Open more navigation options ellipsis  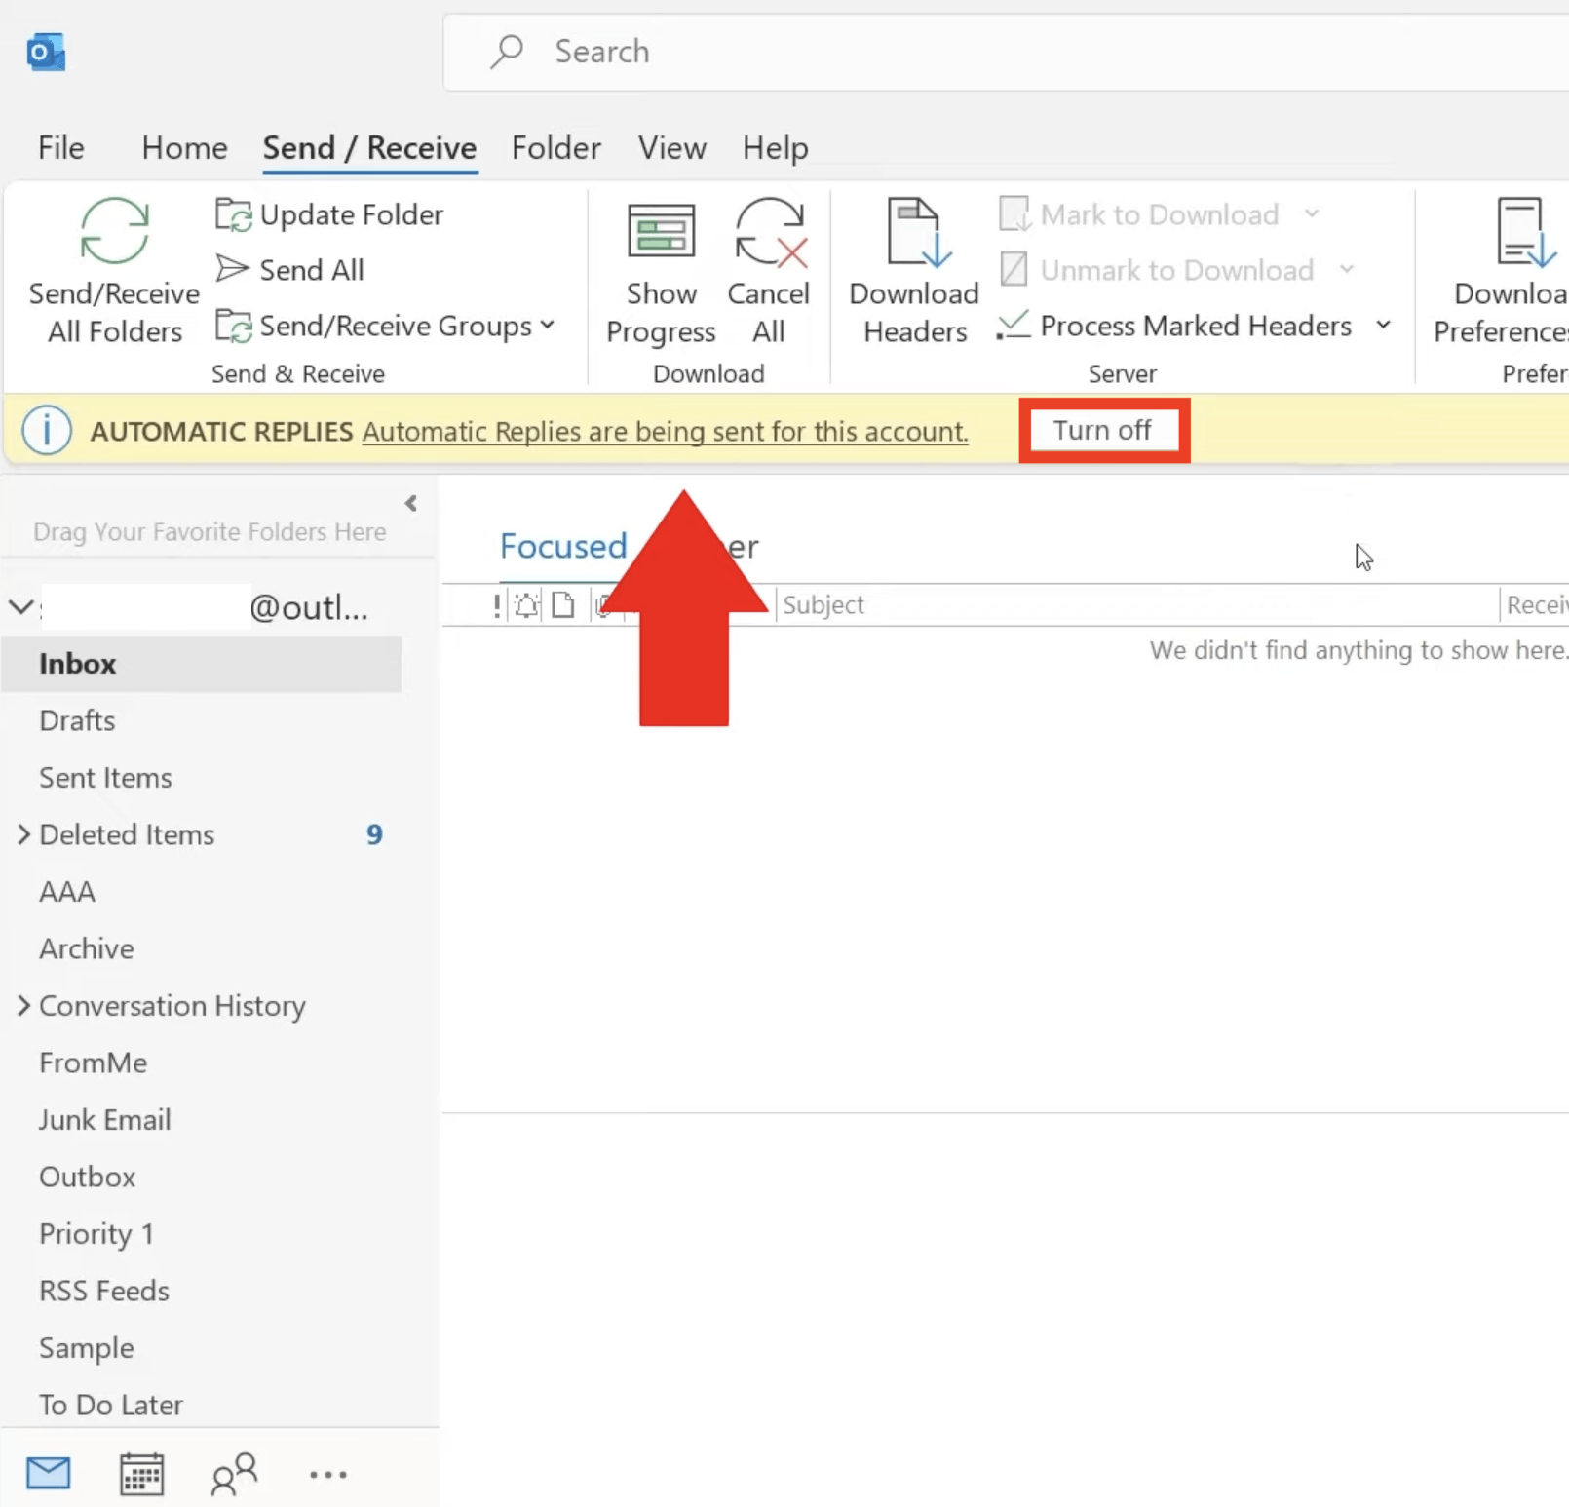327,1475
